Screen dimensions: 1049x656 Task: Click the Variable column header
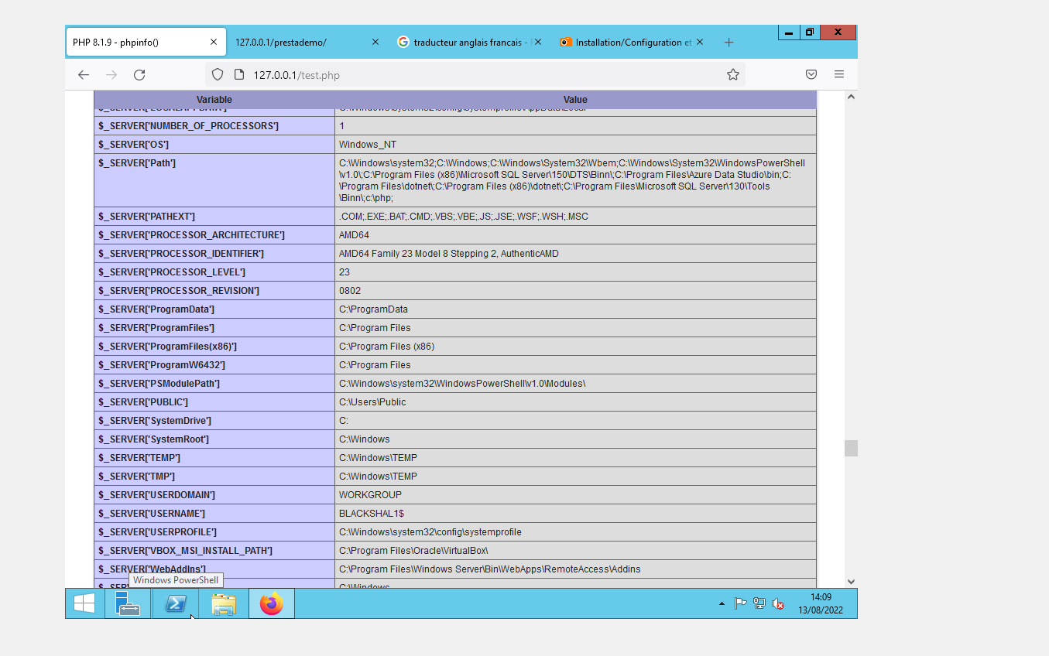[x=214, y=100]
